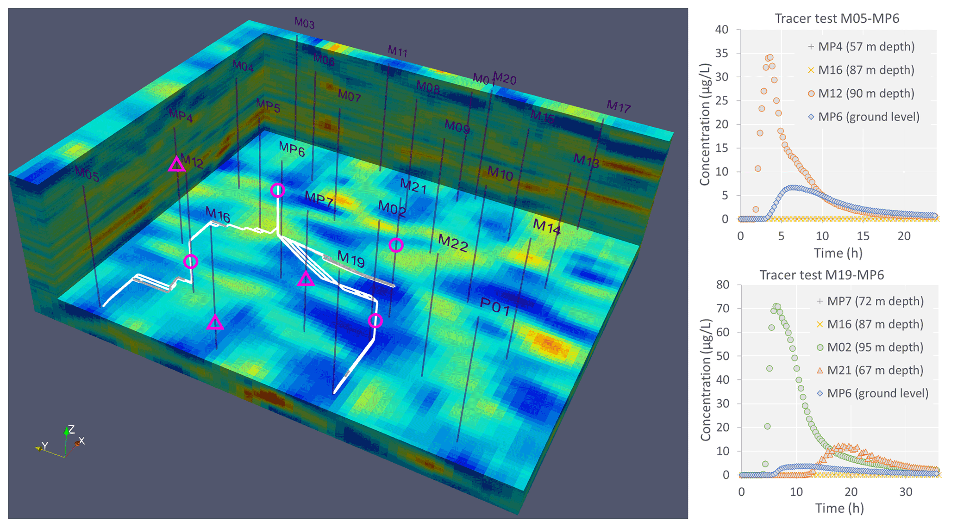Click the M12 concentration peak data point
Screen dimensions: 957x527
(x=769, y=58)
